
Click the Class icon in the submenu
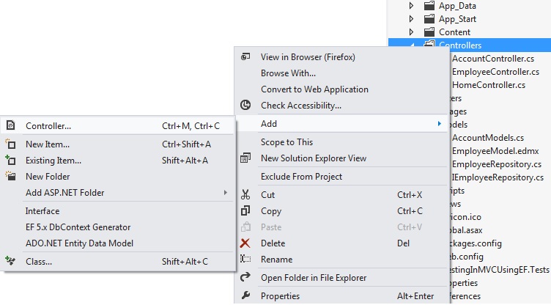10,261
